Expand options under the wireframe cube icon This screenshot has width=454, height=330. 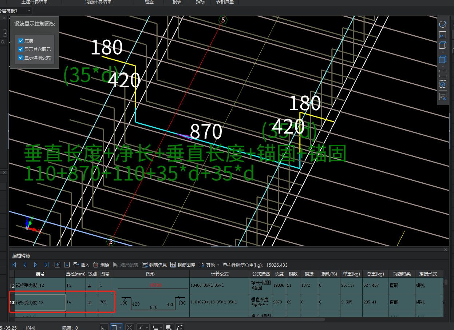click(x=443, y=52)
